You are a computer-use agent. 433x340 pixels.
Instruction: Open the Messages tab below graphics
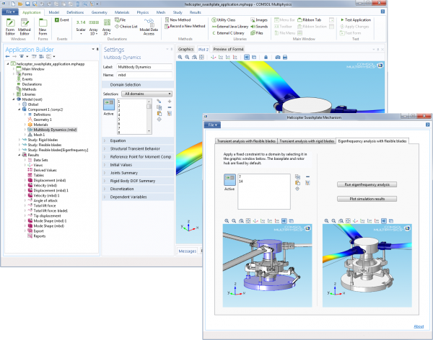coord(187,251)
